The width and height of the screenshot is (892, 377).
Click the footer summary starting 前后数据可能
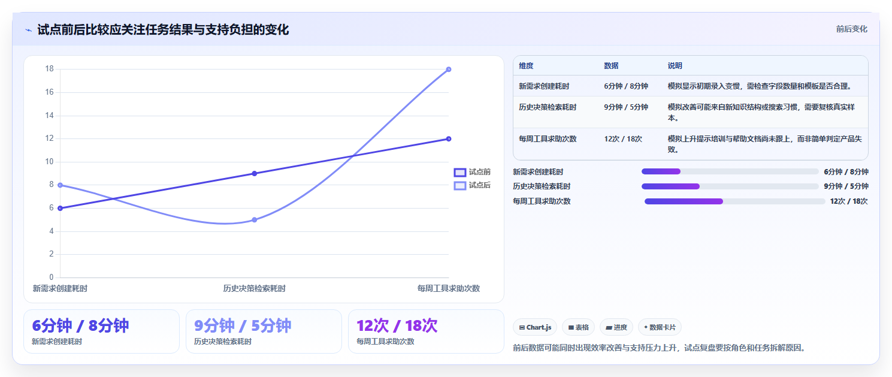click(x=660, y=348)
